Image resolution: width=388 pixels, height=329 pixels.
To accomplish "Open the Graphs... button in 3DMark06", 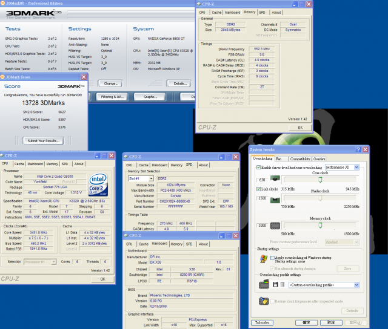I will (x=150, y=97).
